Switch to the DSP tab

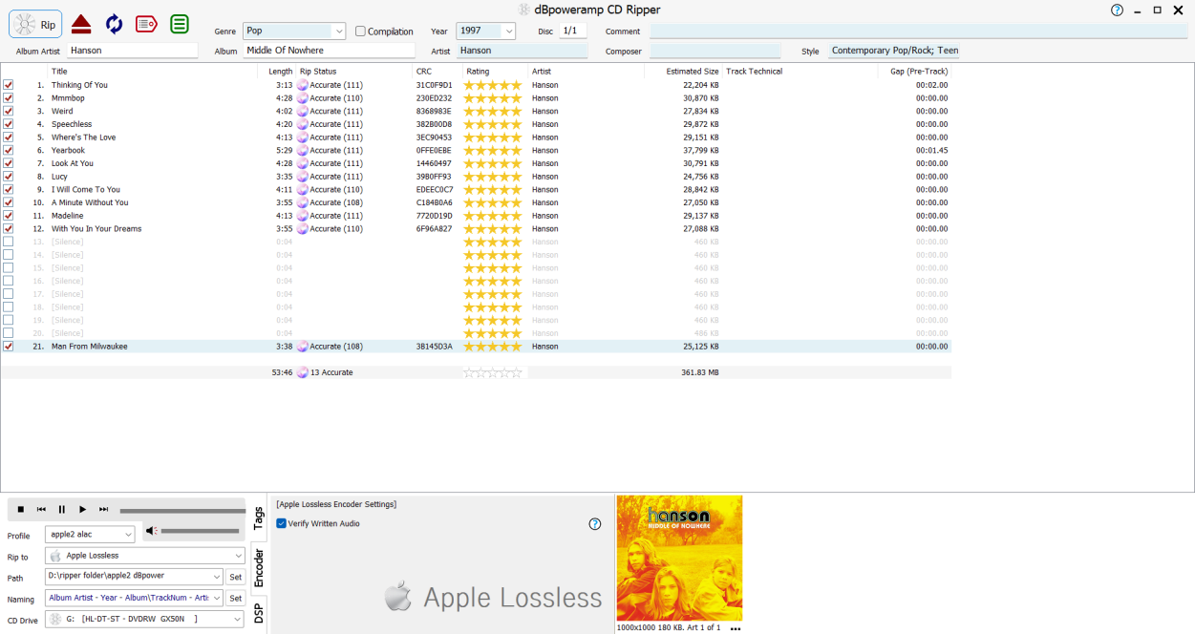[x=259, y=613]
